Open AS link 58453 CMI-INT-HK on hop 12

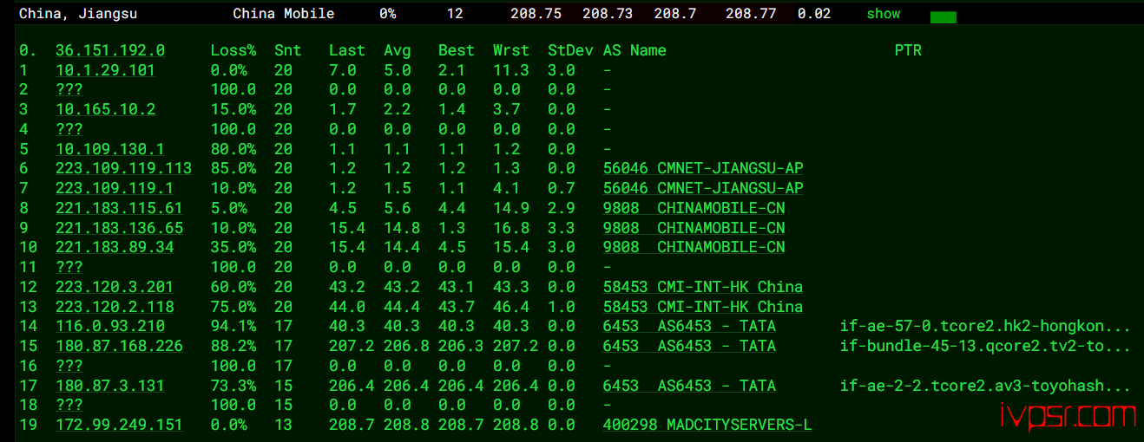coord(703,287)
